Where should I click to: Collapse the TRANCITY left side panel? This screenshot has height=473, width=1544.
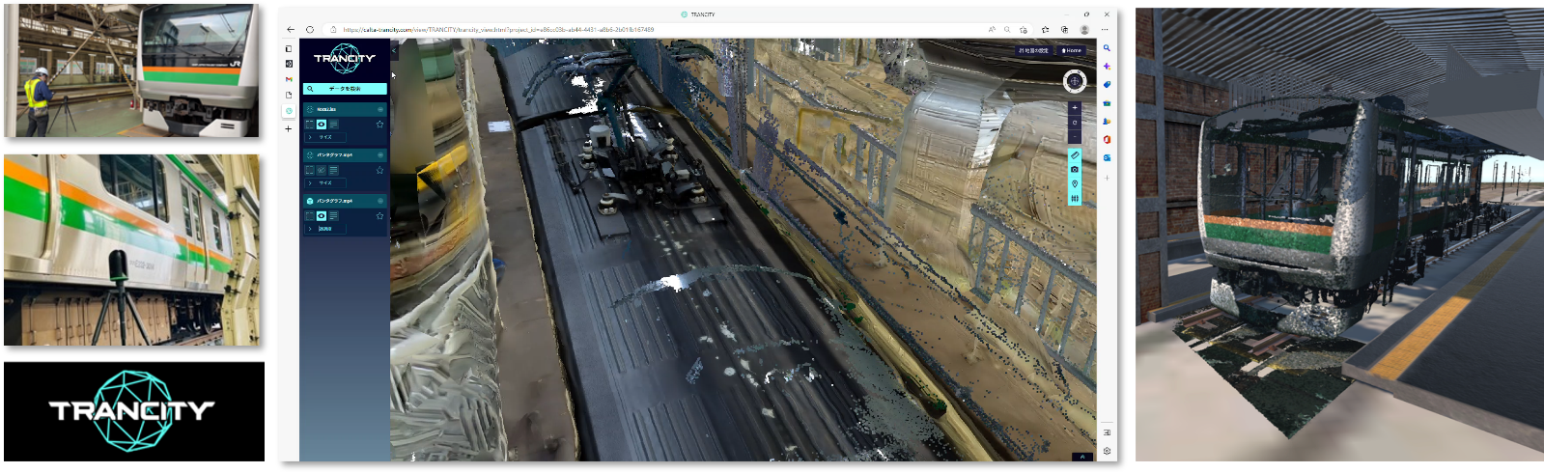pos(393,50)
